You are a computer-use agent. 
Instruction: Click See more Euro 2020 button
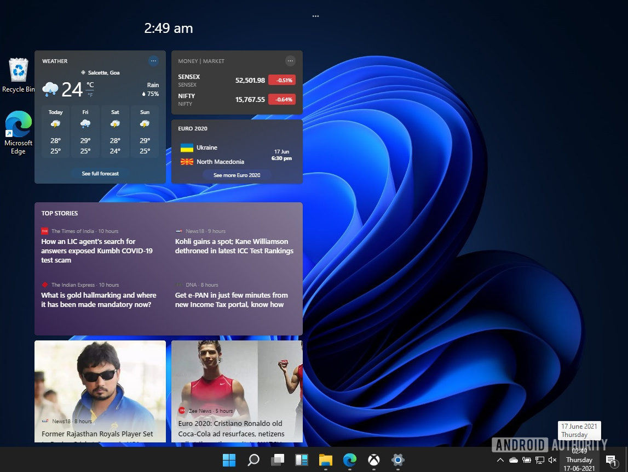coord(237,175)
